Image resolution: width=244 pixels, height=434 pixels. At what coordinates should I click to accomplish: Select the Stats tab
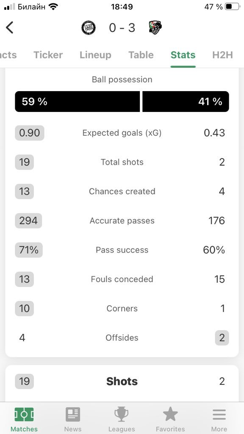coord(183,55)
